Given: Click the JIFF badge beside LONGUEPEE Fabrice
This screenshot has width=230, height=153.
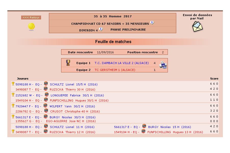Looking at the screenshot, I should click(47, 94).
